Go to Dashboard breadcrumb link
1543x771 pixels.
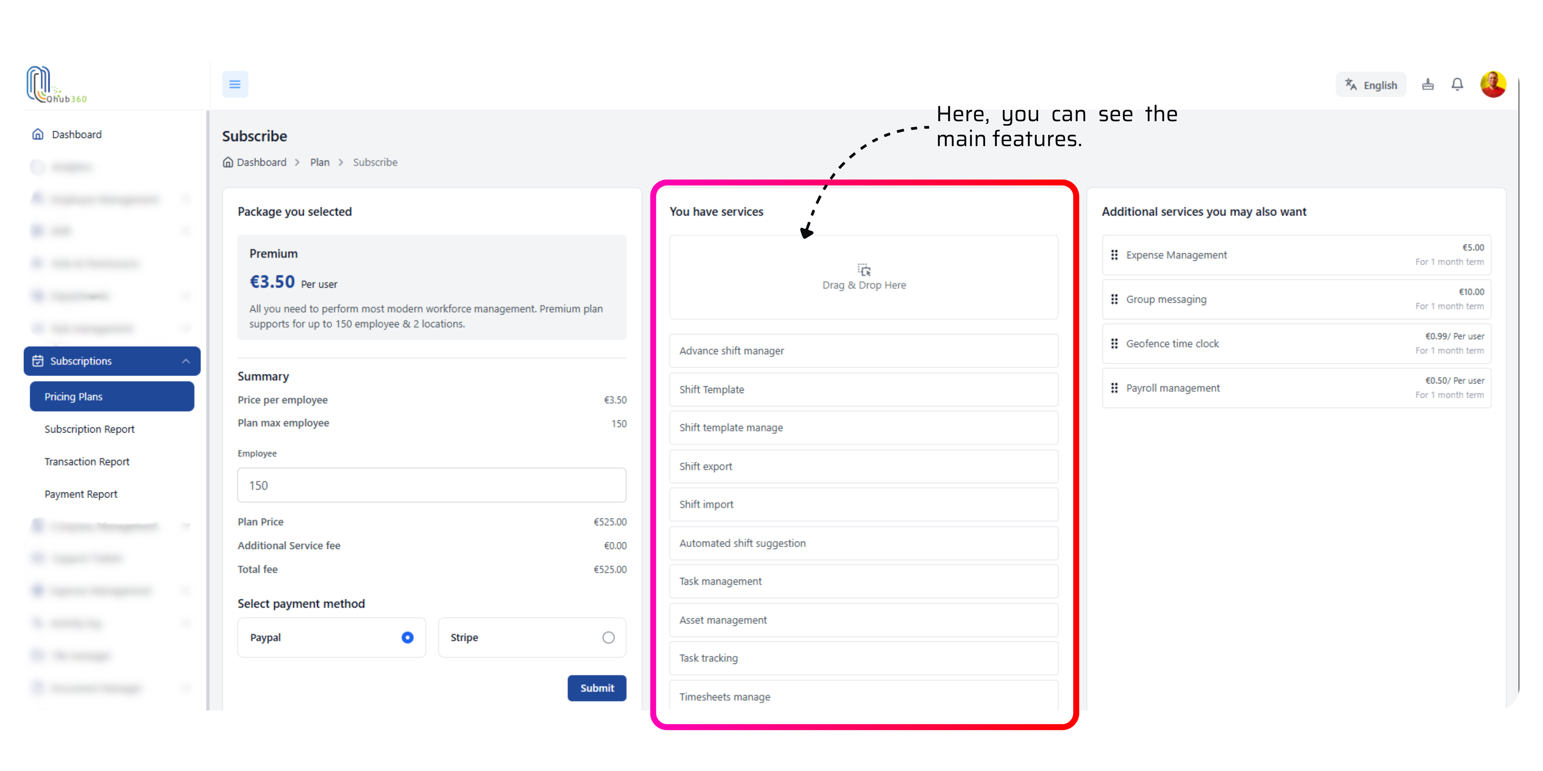point(262,162)
